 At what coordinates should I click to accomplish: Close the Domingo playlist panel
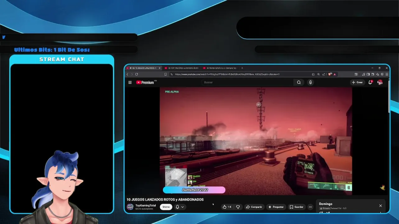380,206
